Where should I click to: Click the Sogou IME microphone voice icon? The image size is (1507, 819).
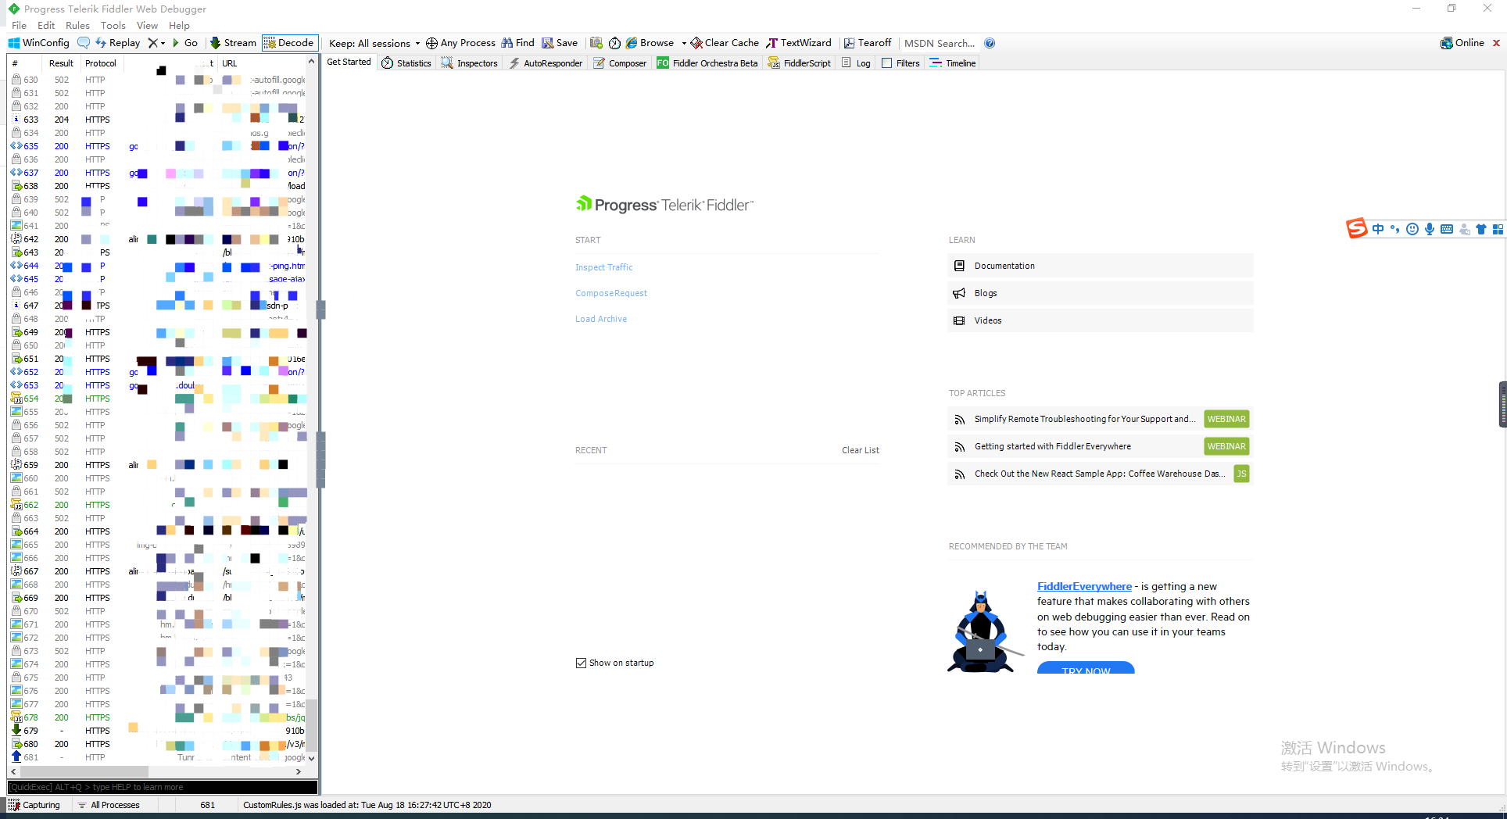pos(1430,229)
